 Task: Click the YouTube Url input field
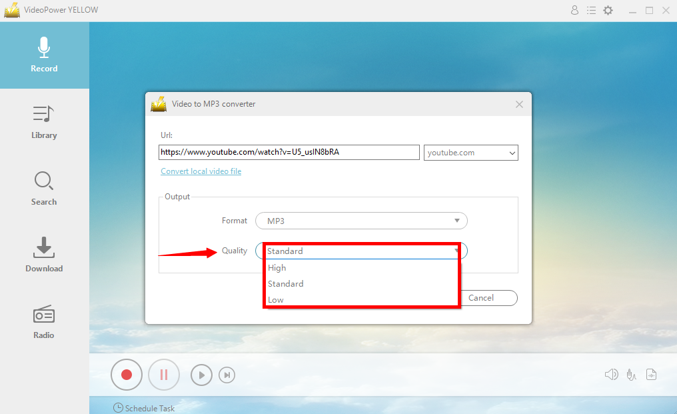pyautogui.click(x=289, y=153)
